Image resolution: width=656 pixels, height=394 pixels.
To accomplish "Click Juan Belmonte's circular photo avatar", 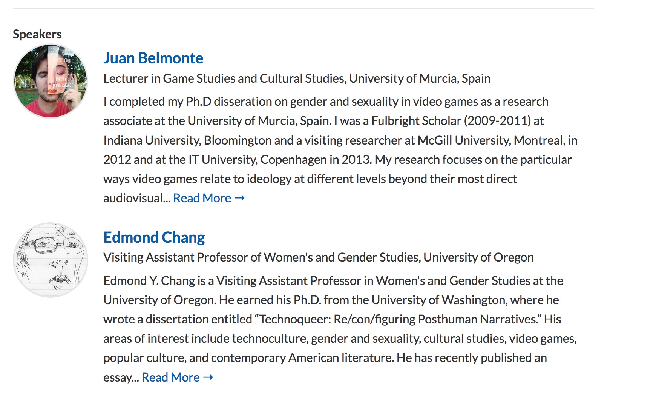I will (51, 81).
